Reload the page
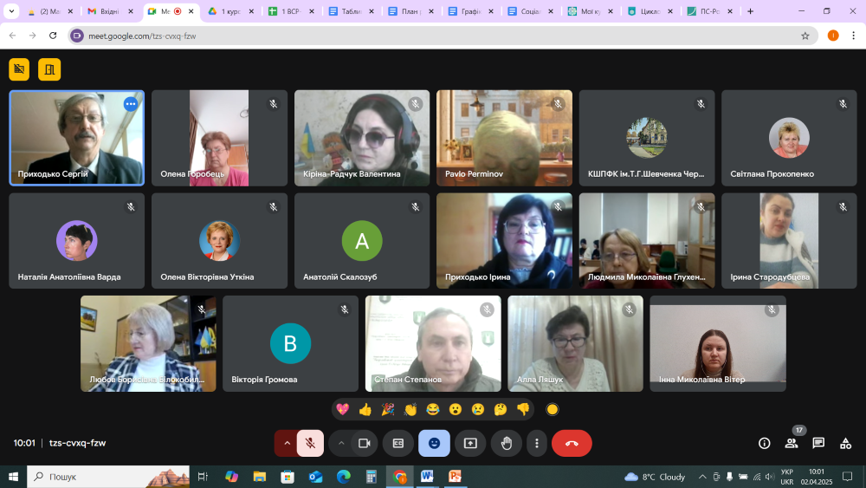The height and width of the screenshot is (488, 866). pyautogui.click(x=53, y=36)
